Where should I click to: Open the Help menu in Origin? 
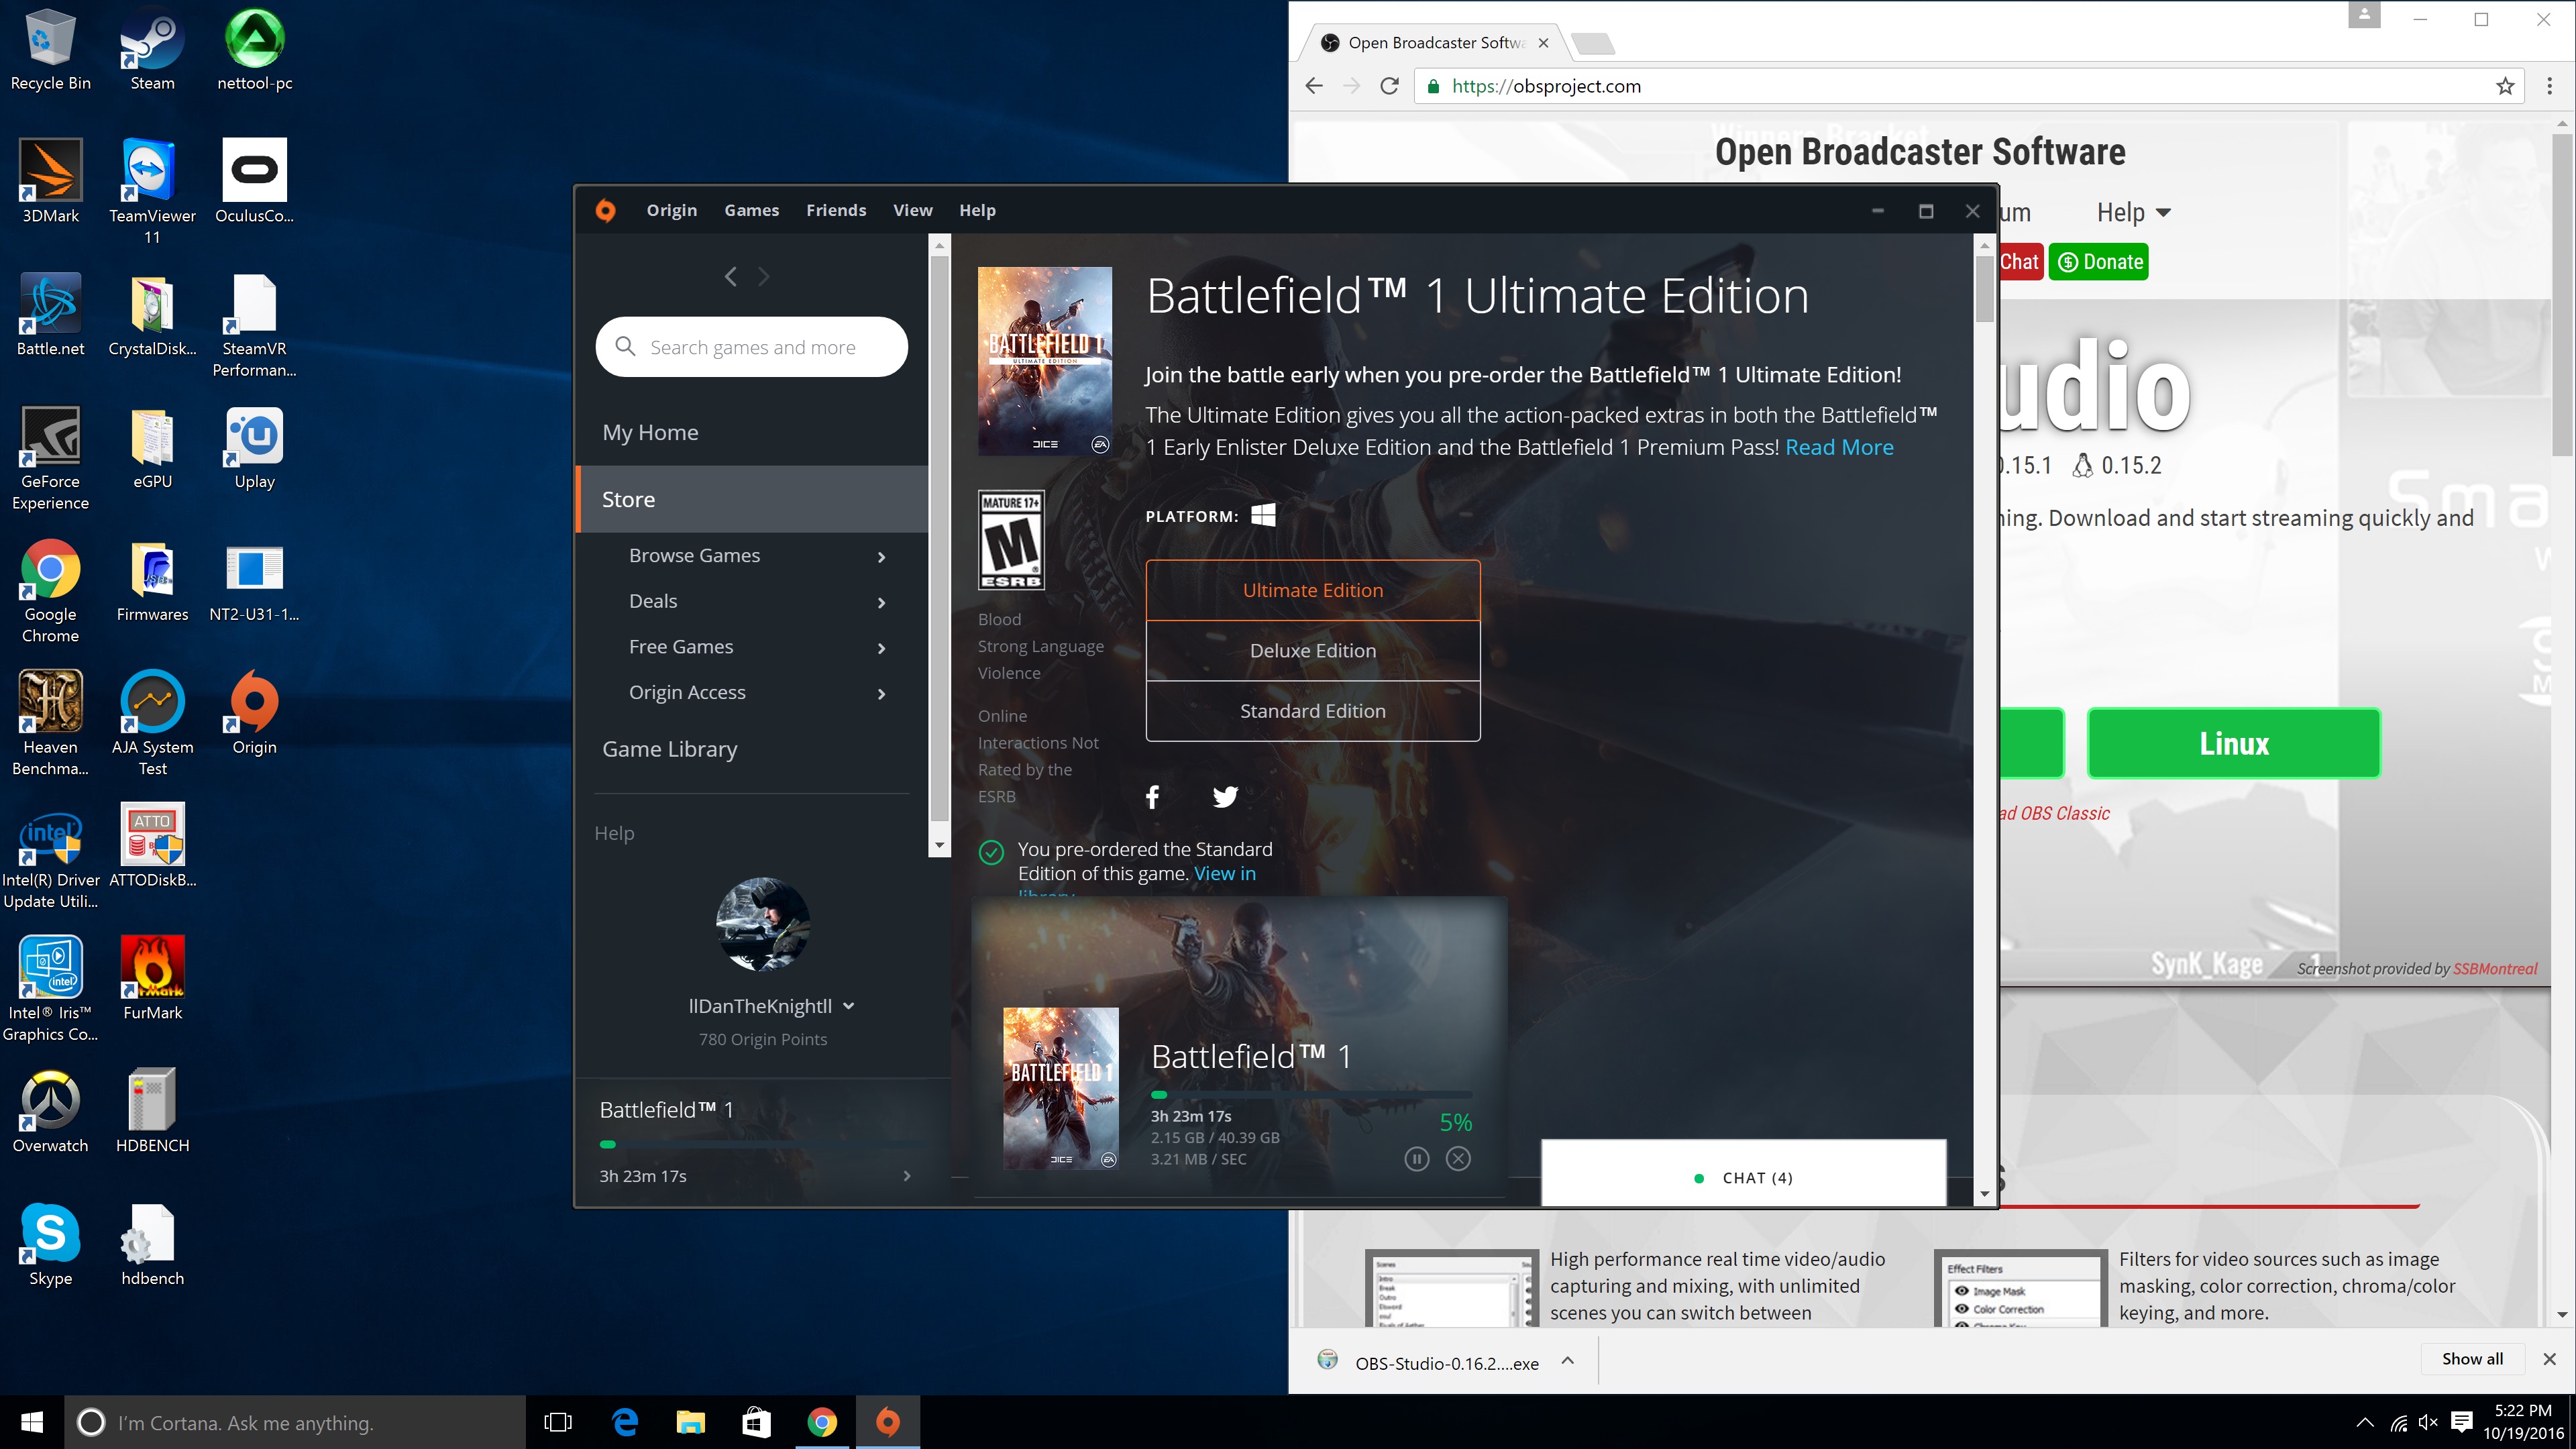[977, 210]
